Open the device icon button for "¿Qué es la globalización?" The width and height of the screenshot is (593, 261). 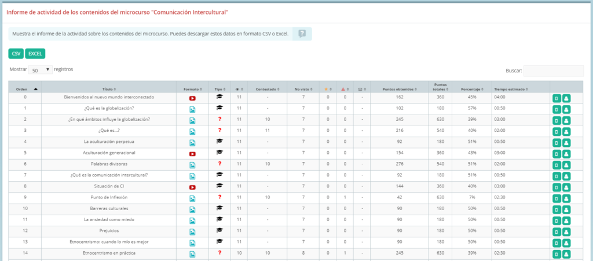(557, 109)
